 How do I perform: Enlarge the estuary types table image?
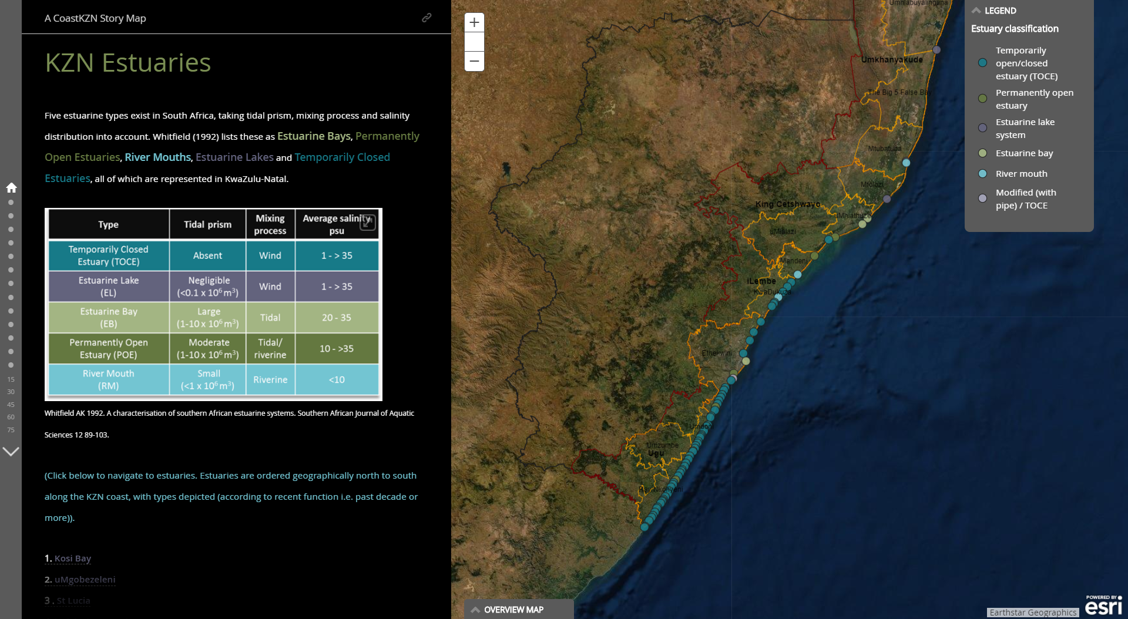pos(368,222)
